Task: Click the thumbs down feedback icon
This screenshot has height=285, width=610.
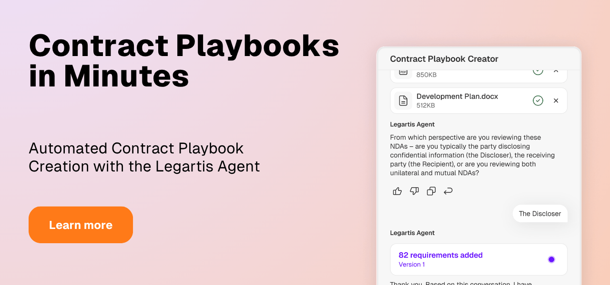Action: point(415,191)
